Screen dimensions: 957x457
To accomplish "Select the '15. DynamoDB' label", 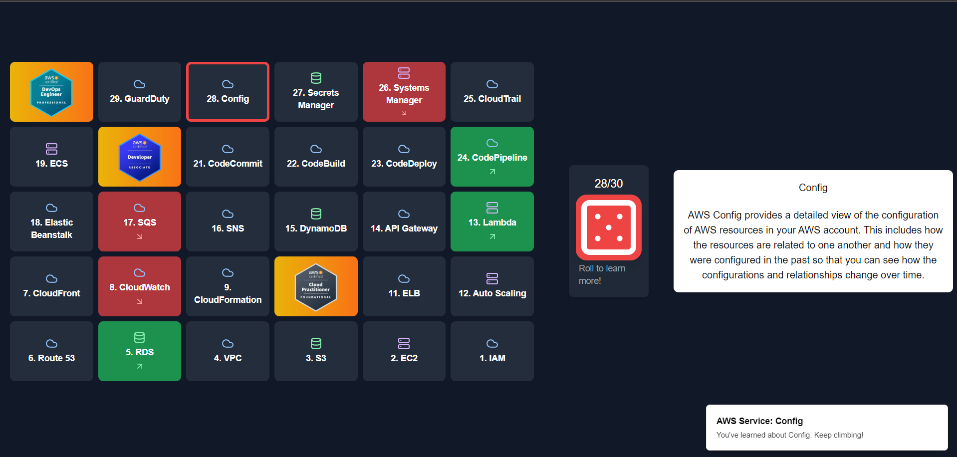I will click(316, 228).
